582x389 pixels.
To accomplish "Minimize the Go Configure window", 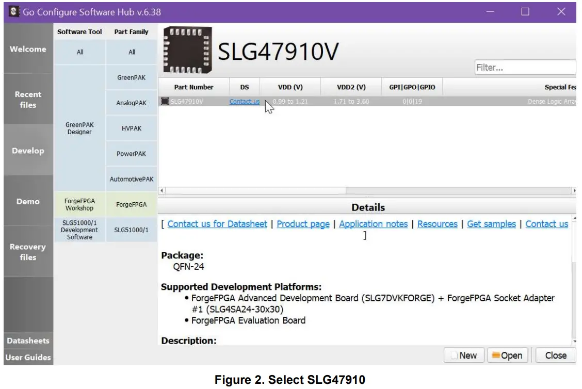I will tap(490, 12).
